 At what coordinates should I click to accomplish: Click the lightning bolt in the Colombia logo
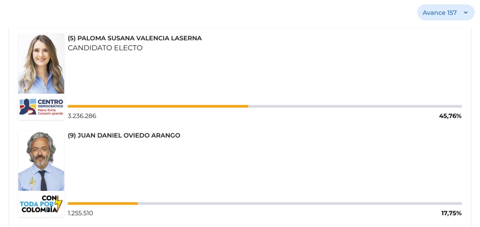point(58,203)
